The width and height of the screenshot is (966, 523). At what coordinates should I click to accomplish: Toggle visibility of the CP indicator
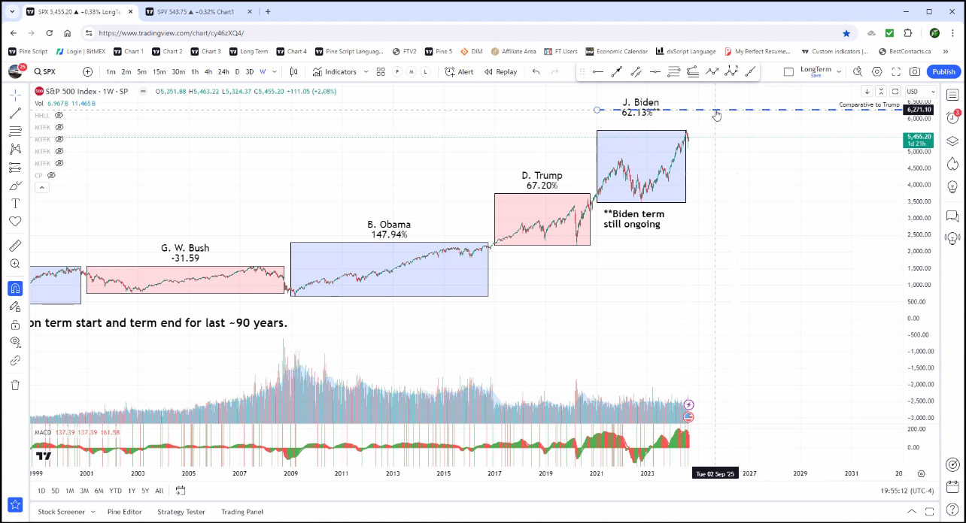tap(52, 175)
